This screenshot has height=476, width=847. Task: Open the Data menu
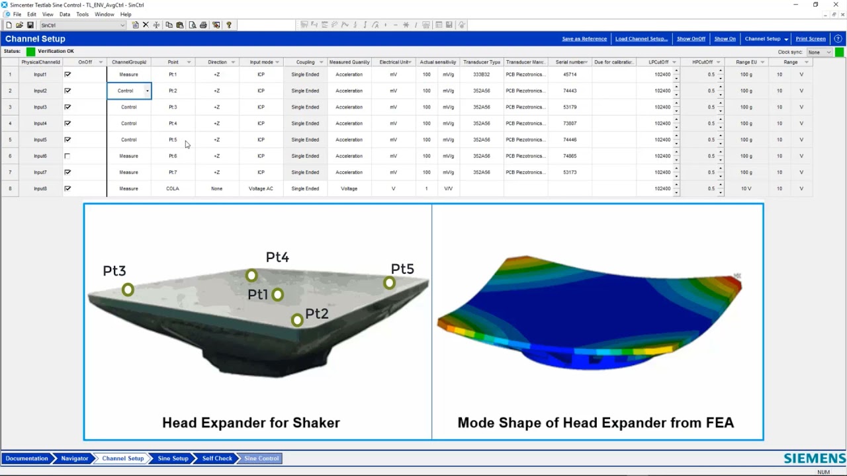coord(65,14)
